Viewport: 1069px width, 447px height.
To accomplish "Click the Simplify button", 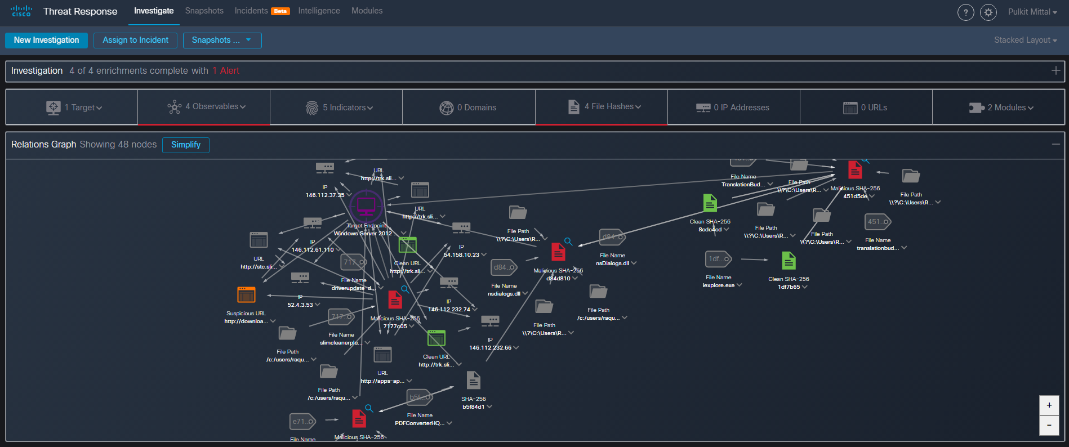I will [x=186, y=145].
